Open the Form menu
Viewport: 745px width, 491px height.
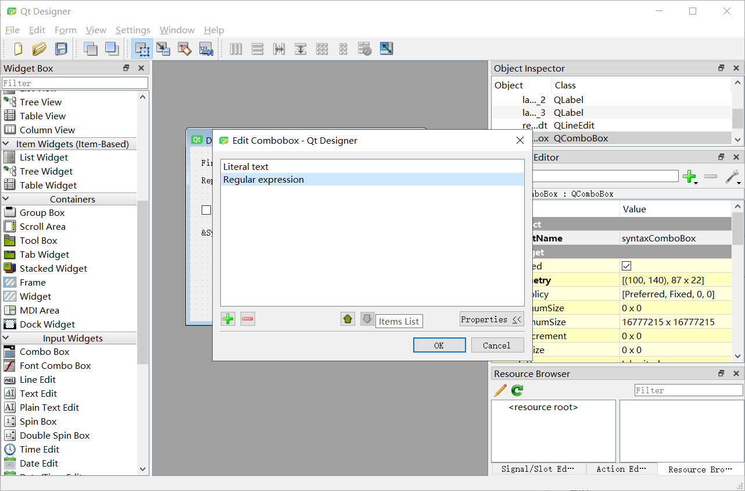point(66,30)
